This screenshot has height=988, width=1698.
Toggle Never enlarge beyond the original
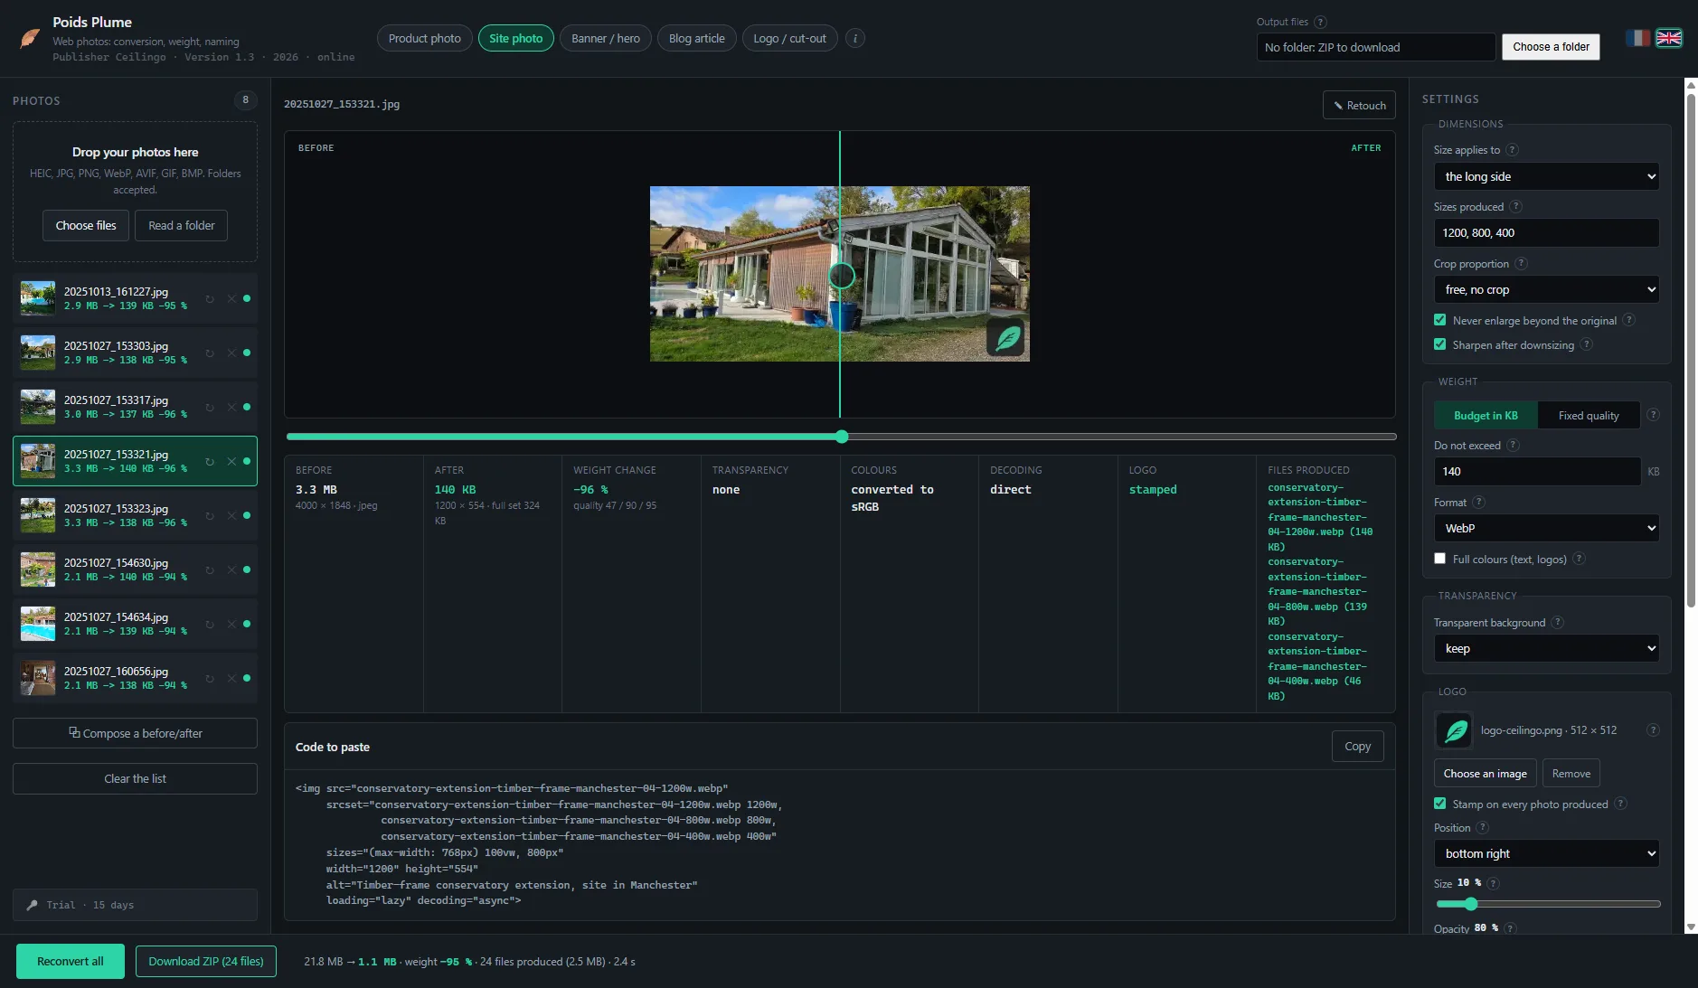[x=1440, y=320]
